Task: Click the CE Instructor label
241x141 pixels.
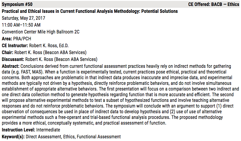Action: (x=15, y=46)
